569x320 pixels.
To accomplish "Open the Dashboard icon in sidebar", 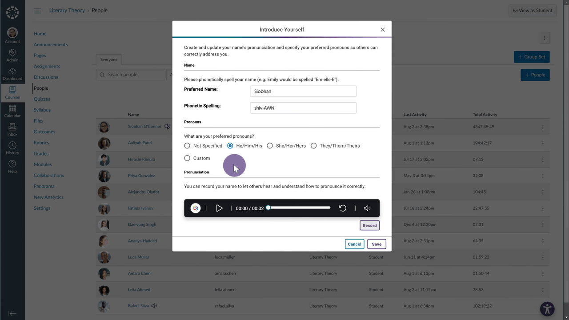I will (12, 74).
